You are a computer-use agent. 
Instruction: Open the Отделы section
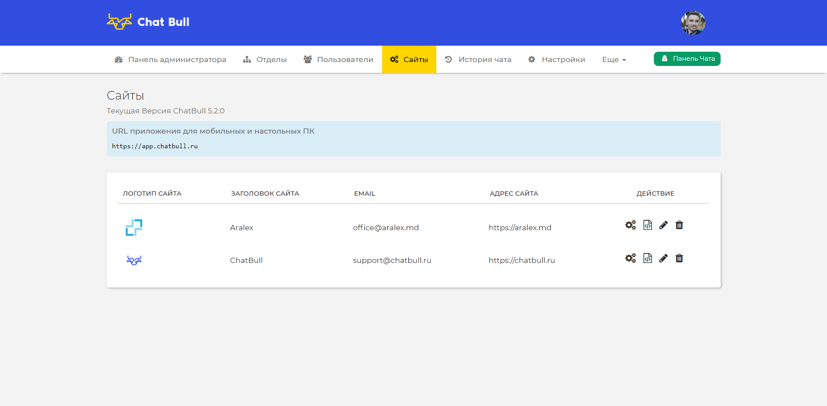264,59
